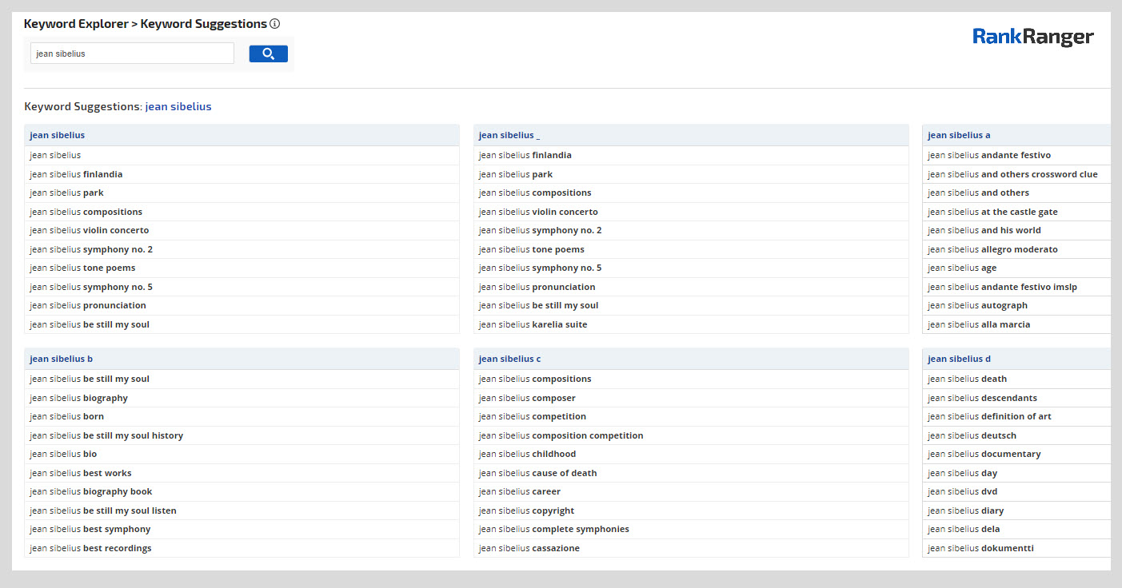Click 'jean sibelius documentary' suggestion
This screenshot has height=588, width=1122.
click(984, 454)
